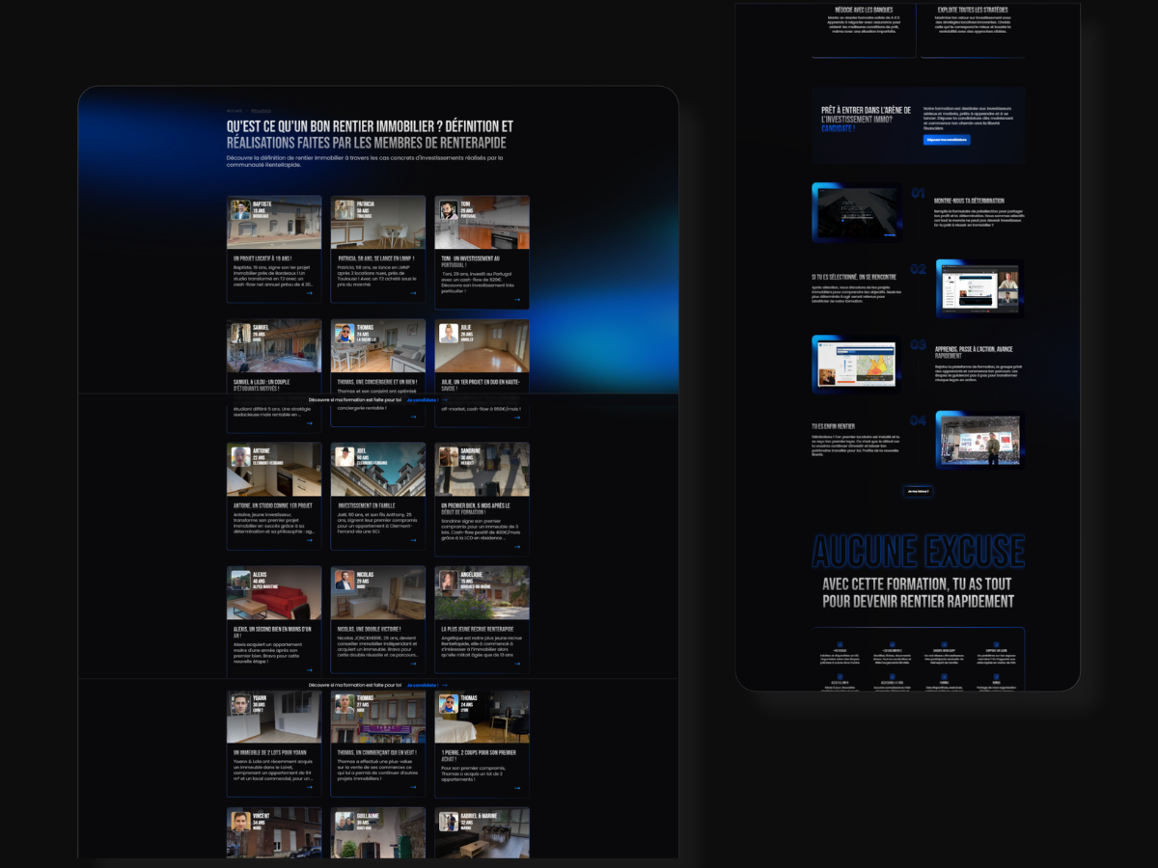Viewport: 1158px width, 868px height.
Task: Click the upper 'Je candidate !' banner link
Action: (424, 399)
